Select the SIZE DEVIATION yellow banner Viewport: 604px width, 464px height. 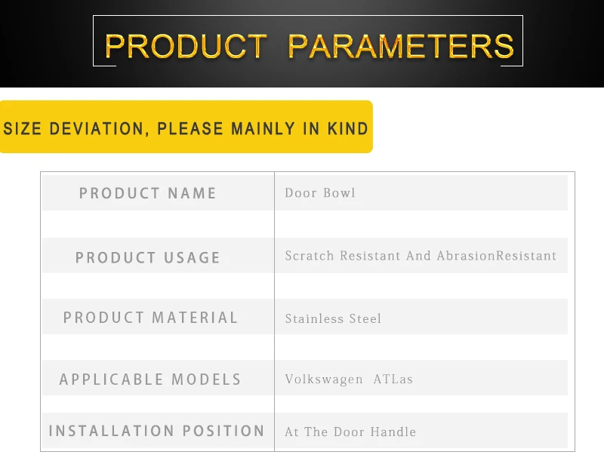click(186, 127)
